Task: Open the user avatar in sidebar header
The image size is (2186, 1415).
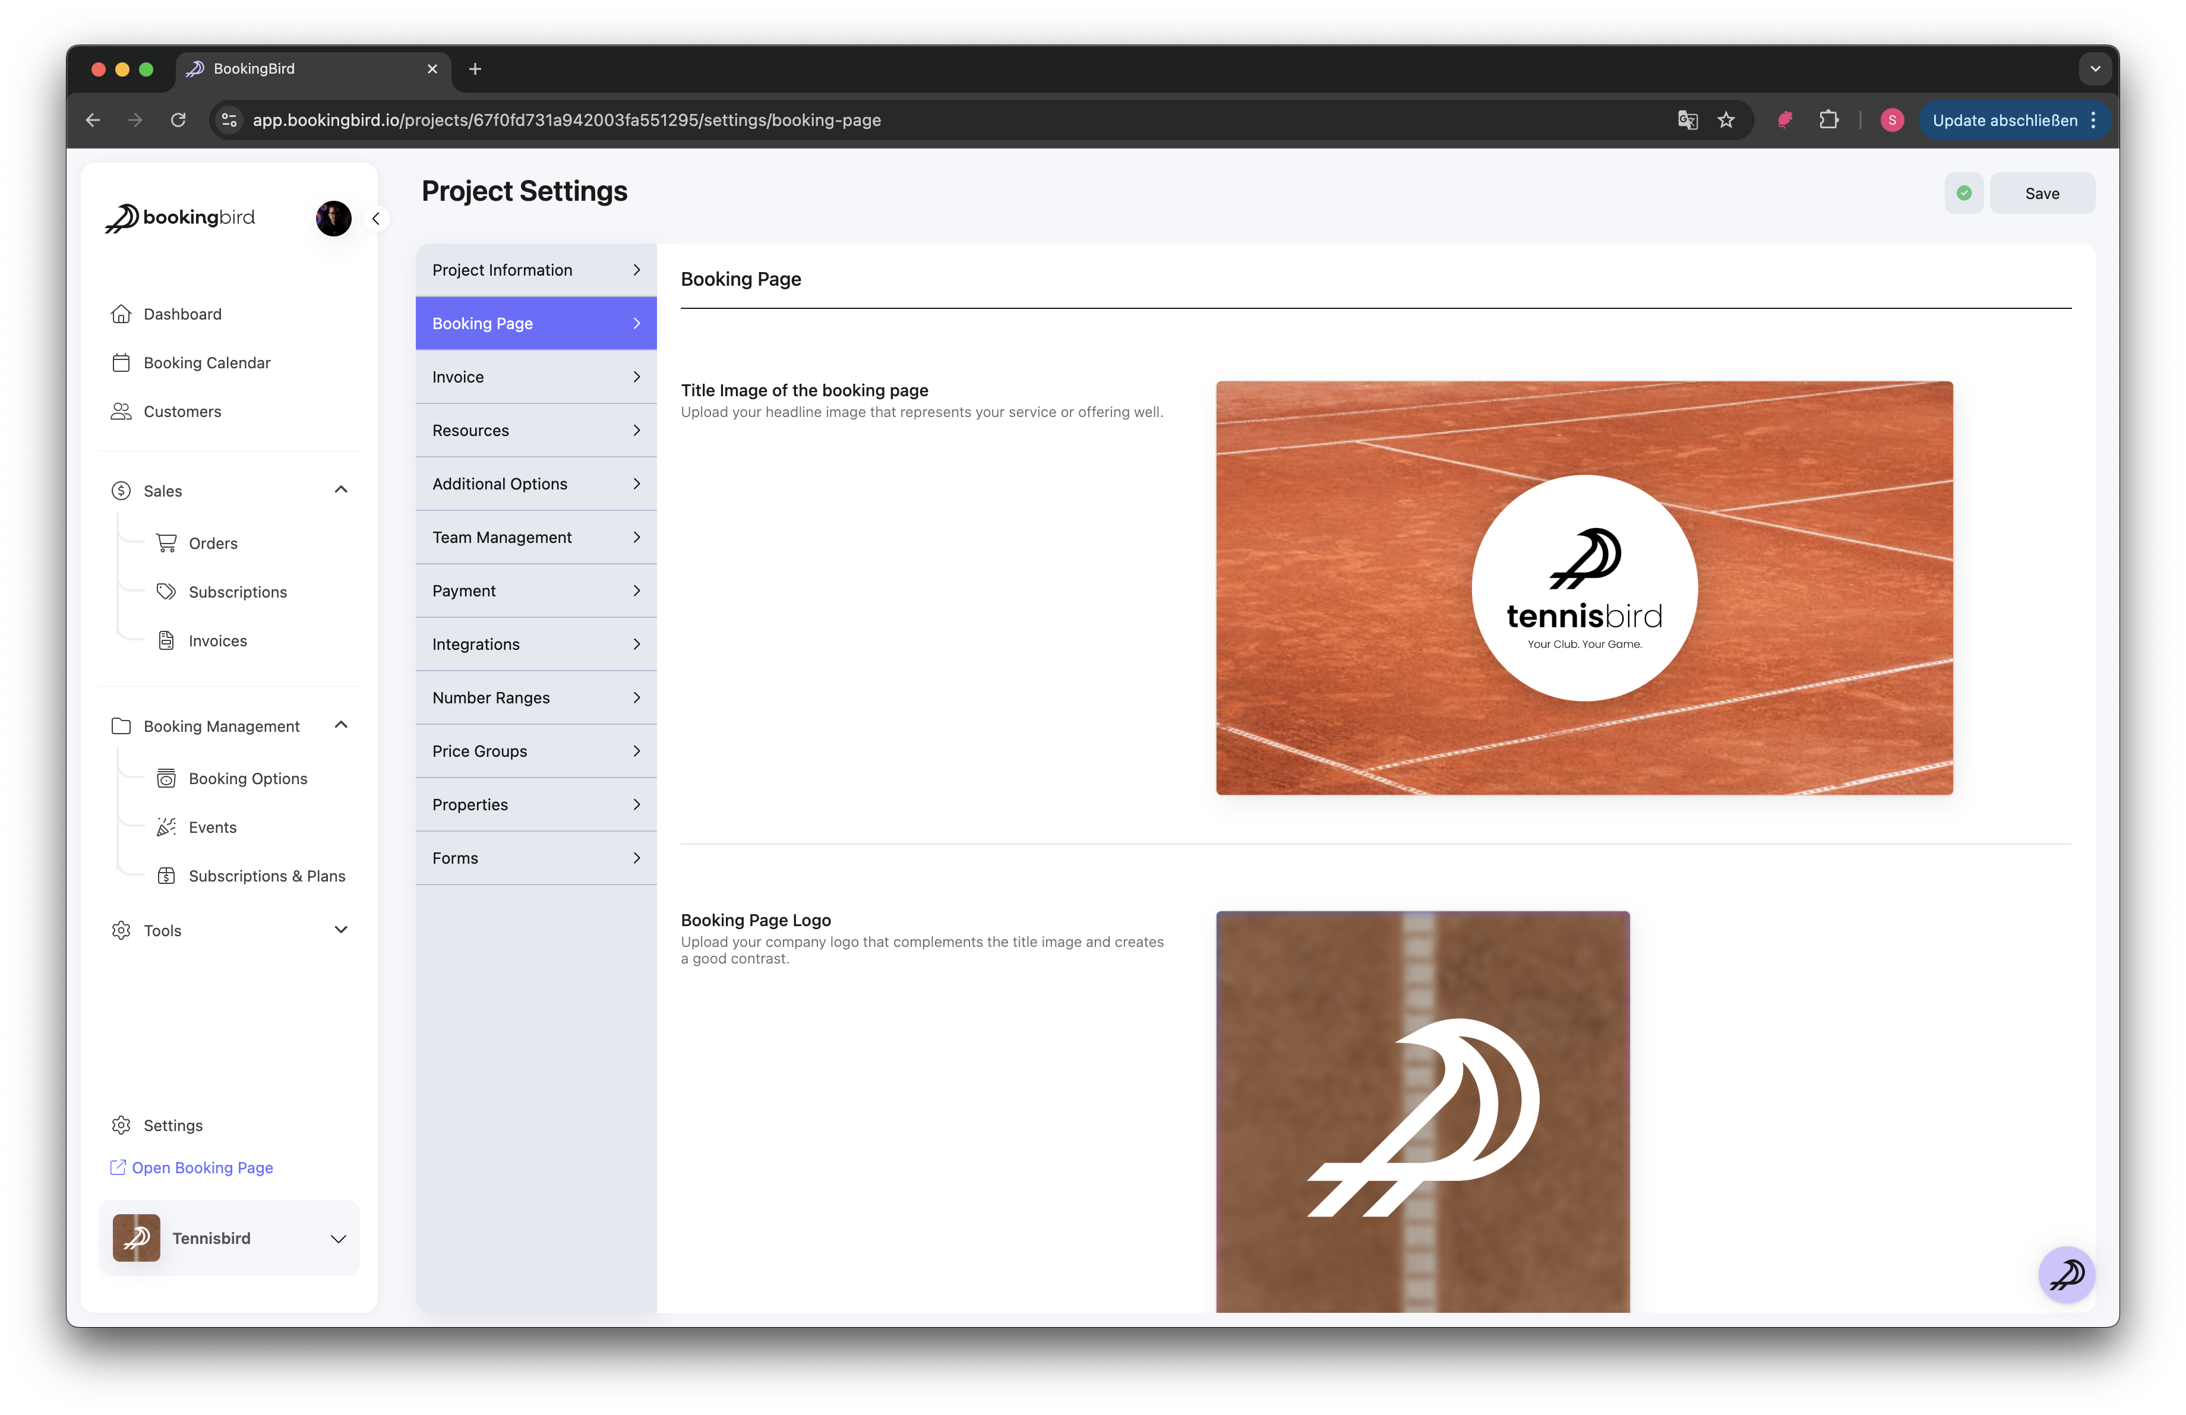Action: coord(333,219)
